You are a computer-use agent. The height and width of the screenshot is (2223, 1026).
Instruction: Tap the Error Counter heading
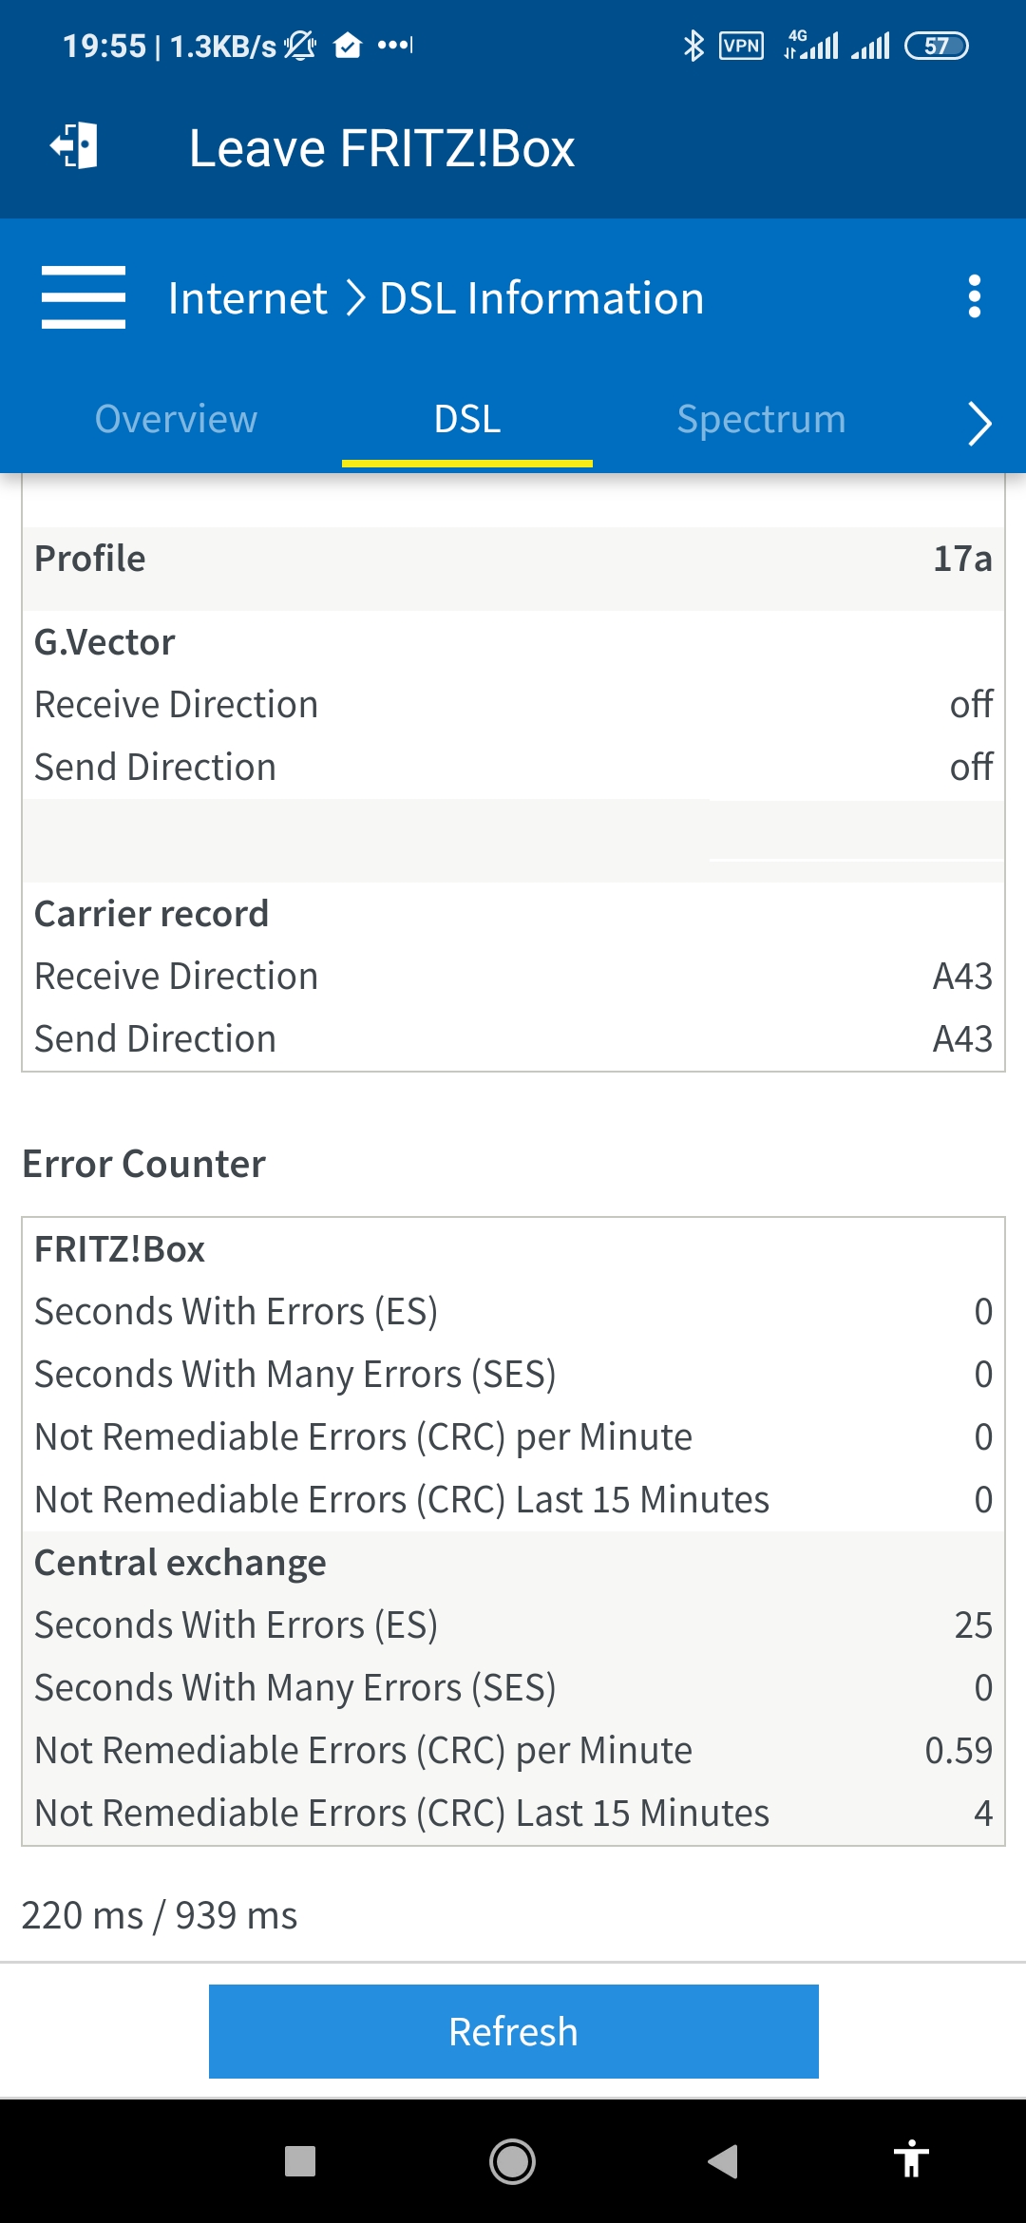[143, 1164]
